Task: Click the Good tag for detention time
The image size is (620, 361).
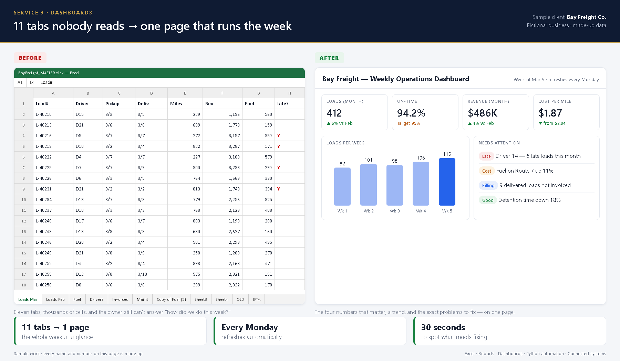Action: tap(488, 200)
